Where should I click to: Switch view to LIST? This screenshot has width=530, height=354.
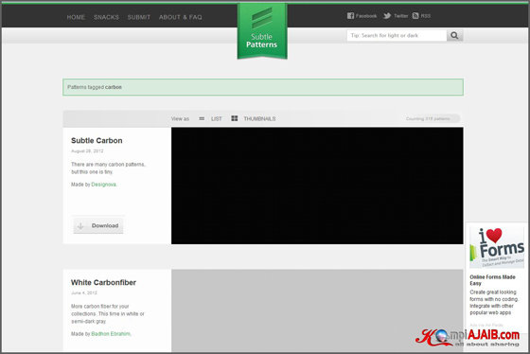pos(217,118)
